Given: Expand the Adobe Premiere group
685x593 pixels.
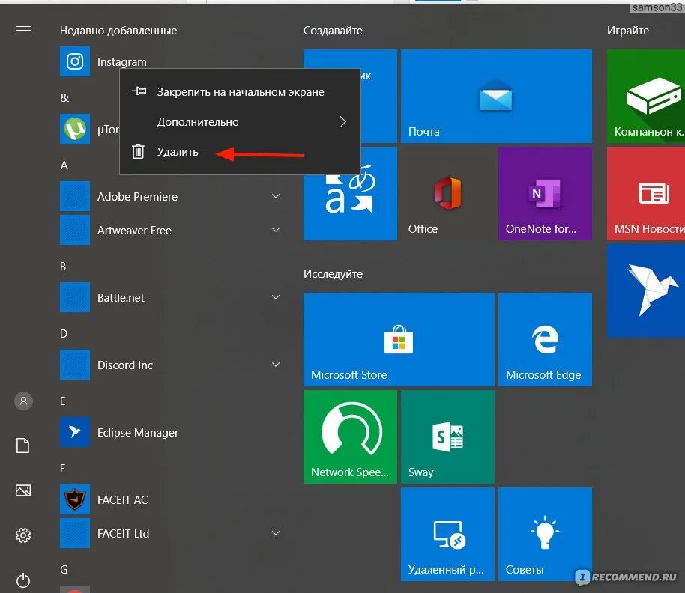Looking at the screenshot, I should [276, 196].
